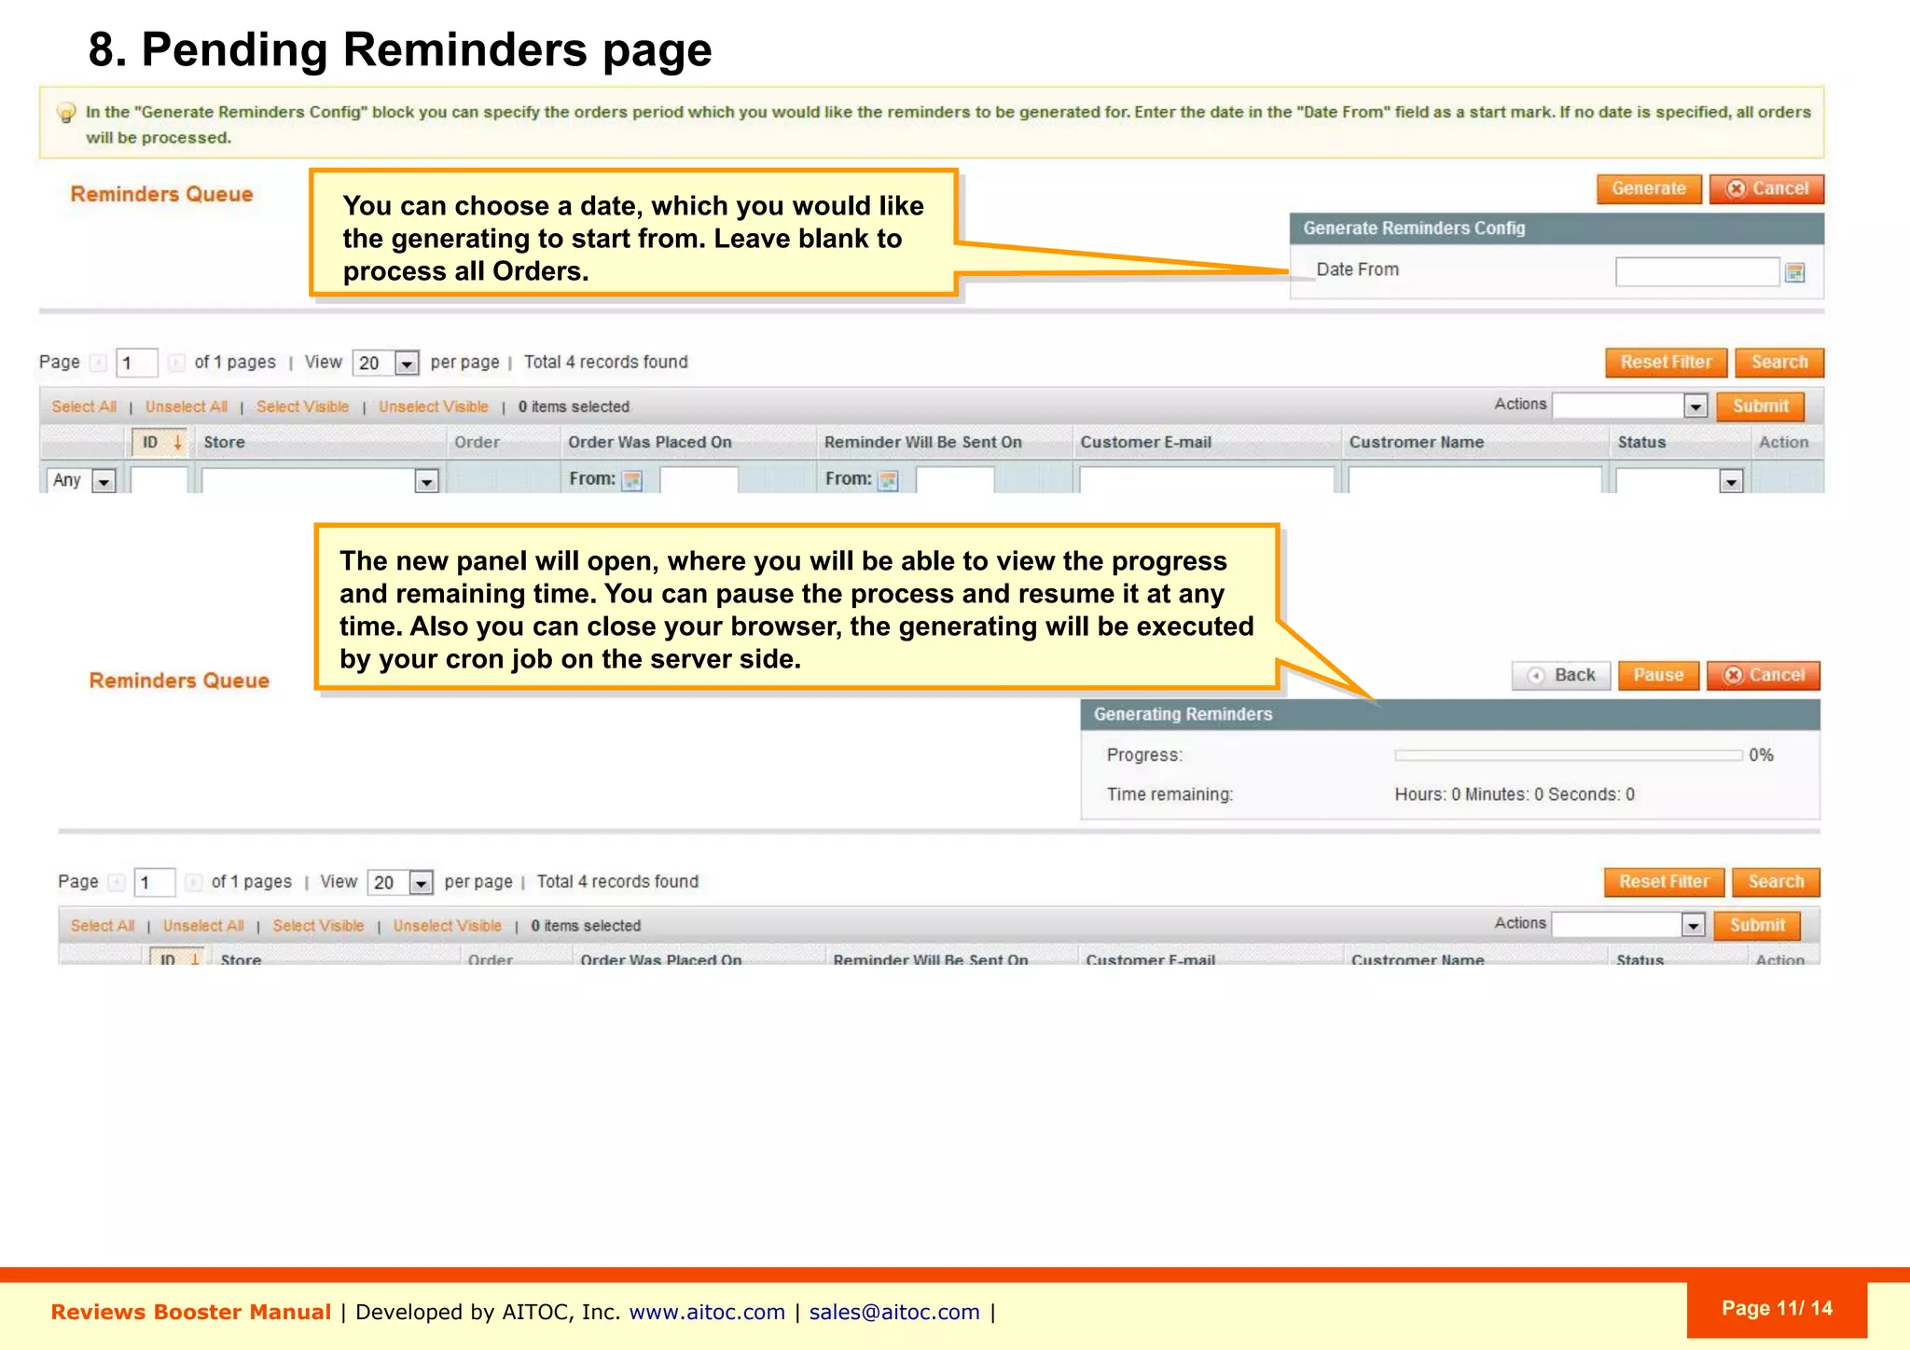Sort by Customer E-mail column header

pos(1146,442)
